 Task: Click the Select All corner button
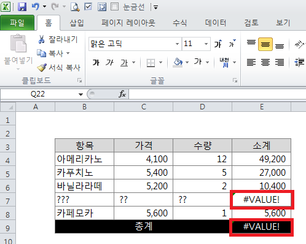coord(8,107)
